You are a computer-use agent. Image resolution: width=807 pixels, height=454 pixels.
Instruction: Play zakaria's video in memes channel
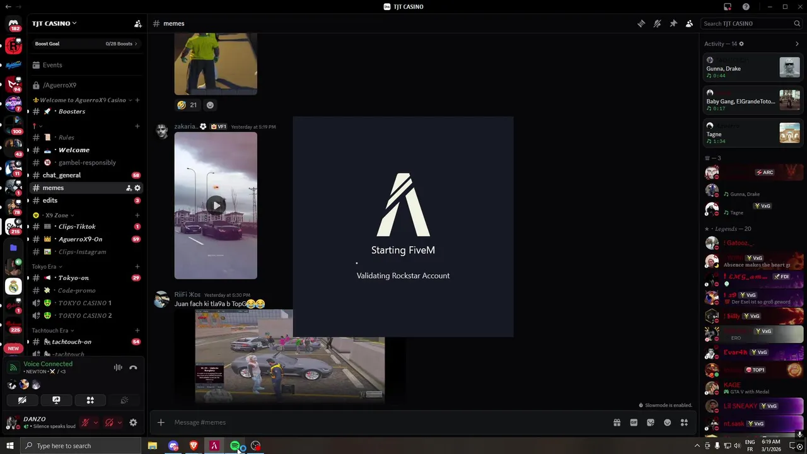(x=216, y=206)
